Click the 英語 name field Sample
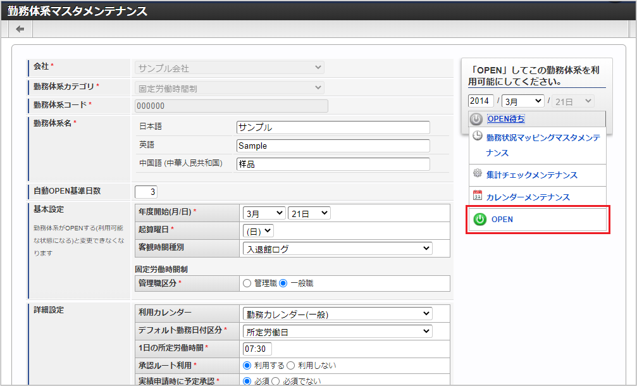The height and width of the screenshot is (386, 637). [x=333, y=146]
